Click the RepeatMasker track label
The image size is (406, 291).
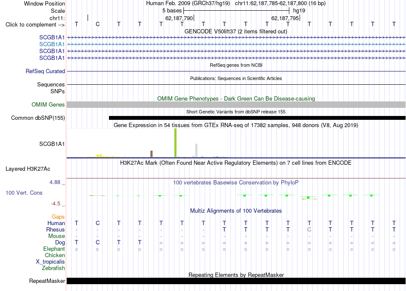47,281
